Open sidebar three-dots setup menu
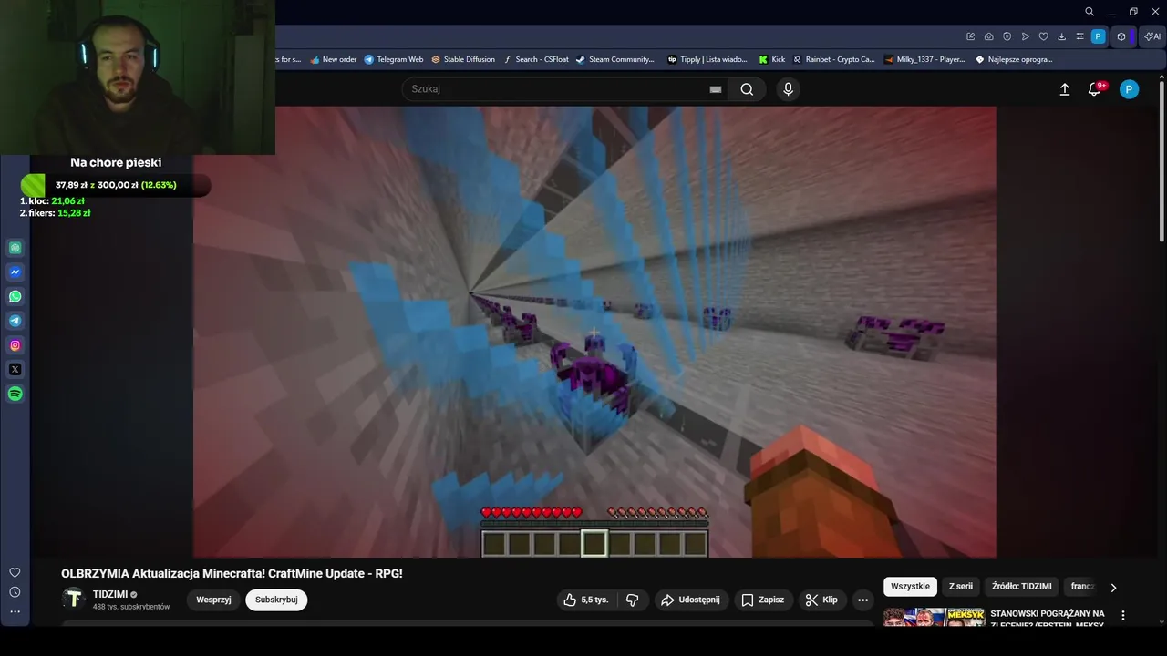 [x=15, y=612]
